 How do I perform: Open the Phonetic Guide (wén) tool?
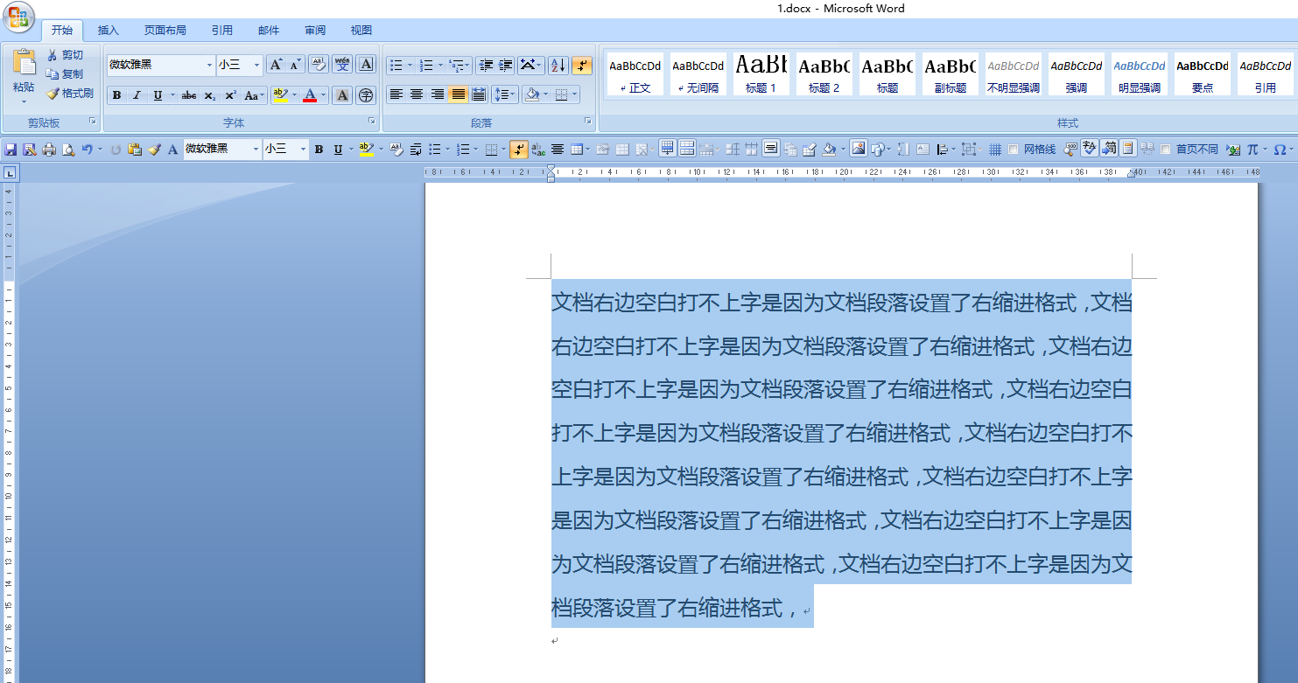pos(342,65)
